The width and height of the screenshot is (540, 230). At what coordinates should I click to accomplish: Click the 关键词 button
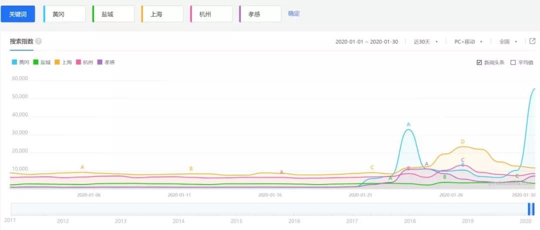click(x=18, y=14)
